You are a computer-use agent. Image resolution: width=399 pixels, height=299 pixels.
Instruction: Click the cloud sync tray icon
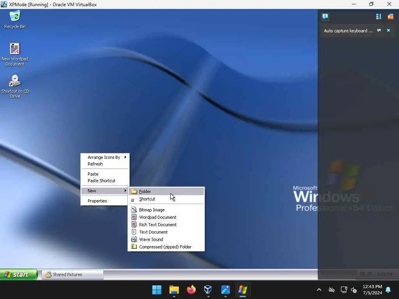pos(331,290)
